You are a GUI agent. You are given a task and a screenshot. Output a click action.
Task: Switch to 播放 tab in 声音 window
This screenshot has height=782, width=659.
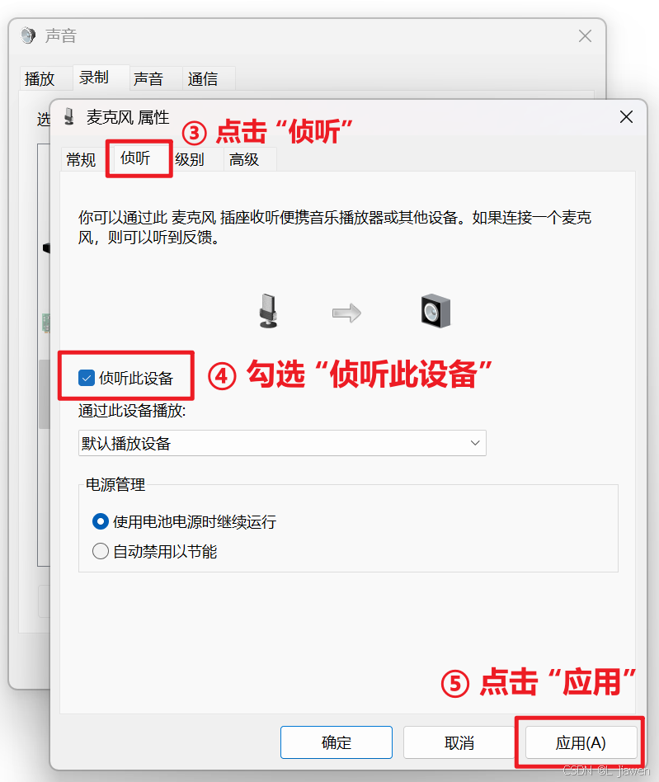40,79
